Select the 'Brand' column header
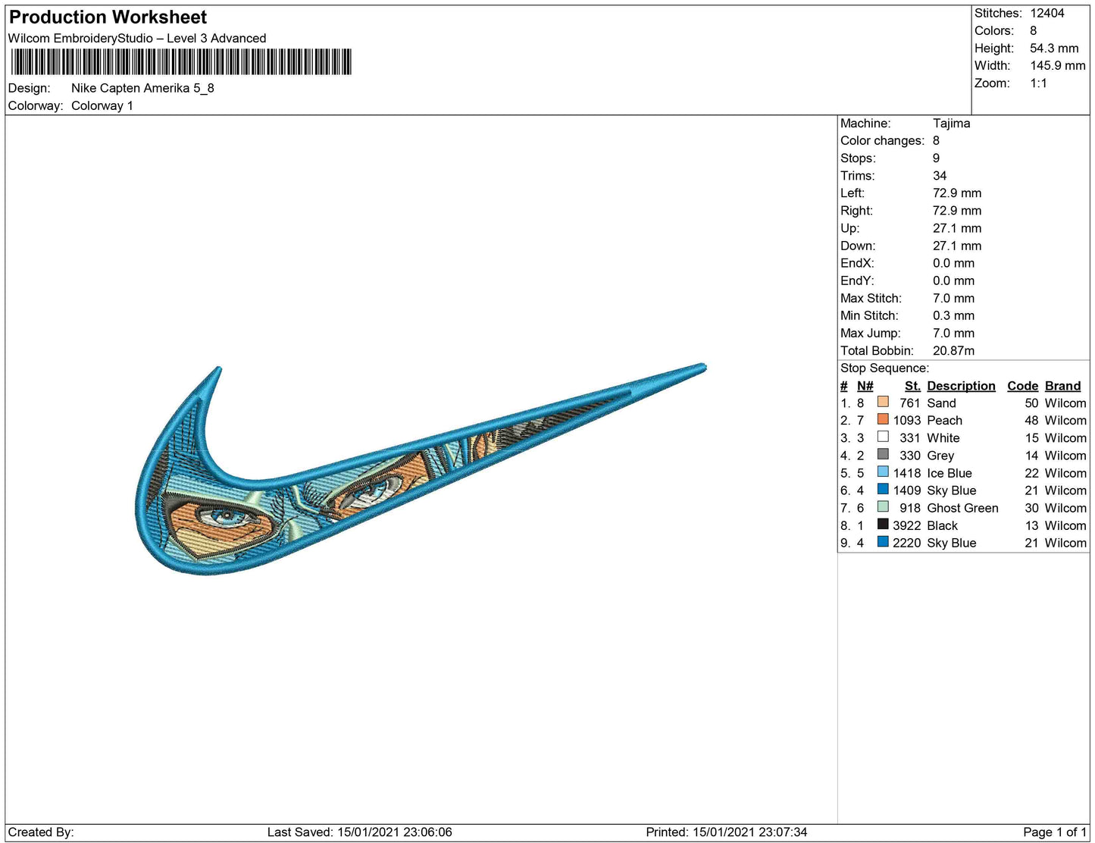 pyautogui.click(x=1062, y=385)
